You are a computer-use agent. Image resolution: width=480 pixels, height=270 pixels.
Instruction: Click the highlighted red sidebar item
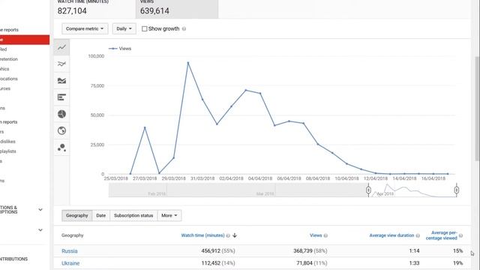click(25, 40)
